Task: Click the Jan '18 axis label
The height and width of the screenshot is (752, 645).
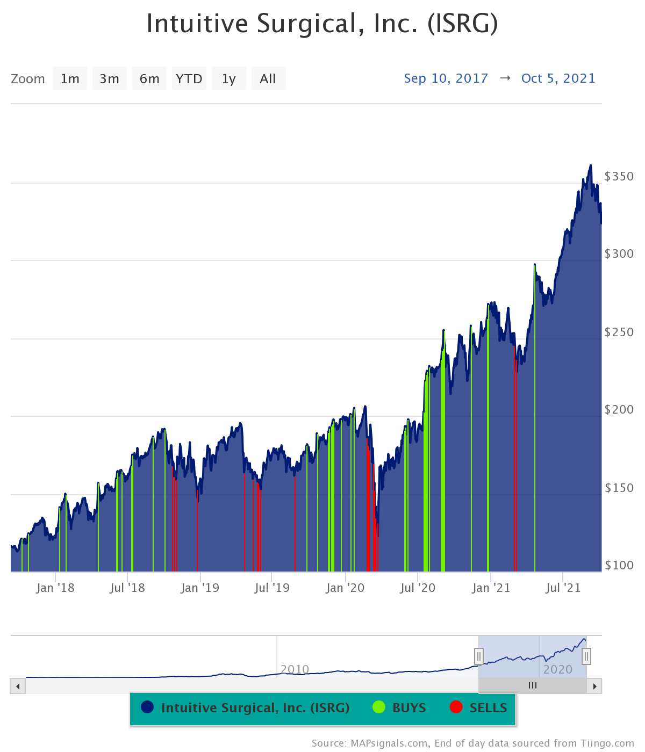Action: [x=55, y=588]
